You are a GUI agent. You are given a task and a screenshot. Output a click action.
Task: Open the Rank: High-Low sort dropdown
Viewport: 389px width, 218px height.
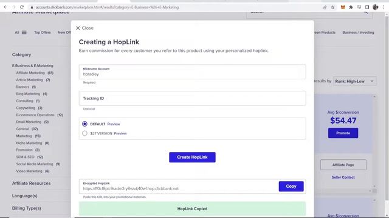[x=355, y=81]
